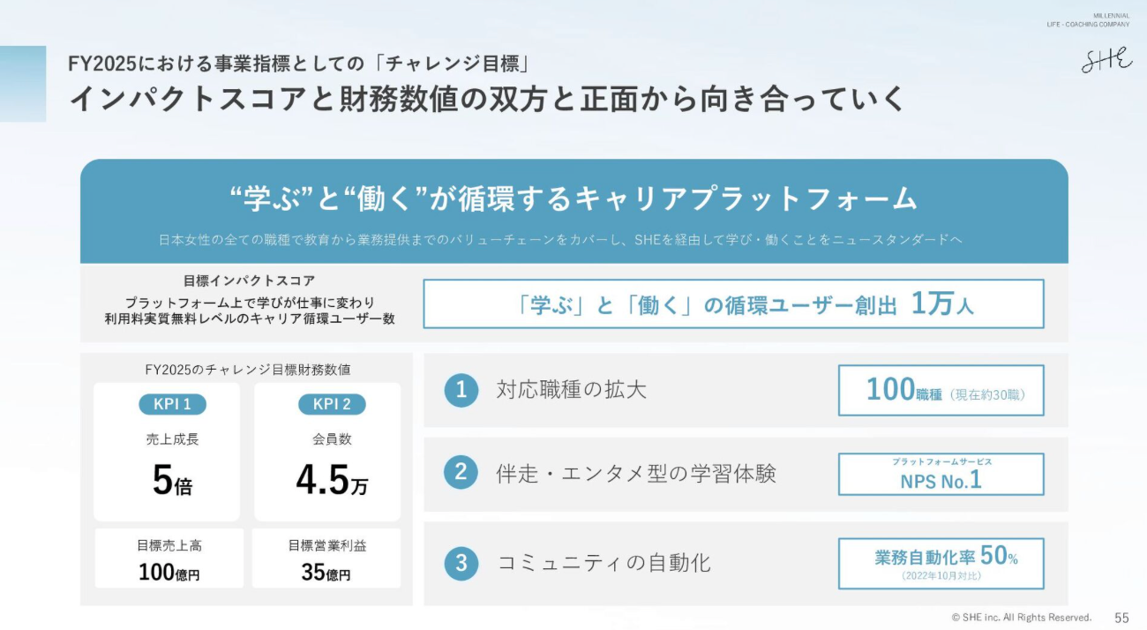This screenshot has height=630, width=1147.
Task: Click the 目標インパクトスコア label
Action: [249, 281]
